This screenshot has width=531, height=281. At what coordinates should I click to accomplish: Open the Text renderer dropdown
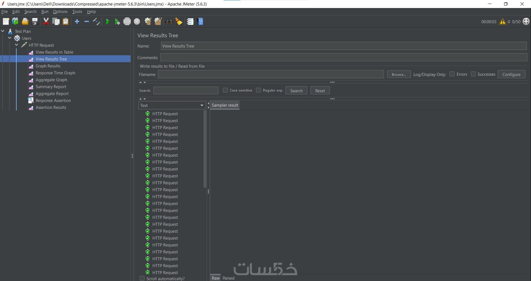(171, 105)
